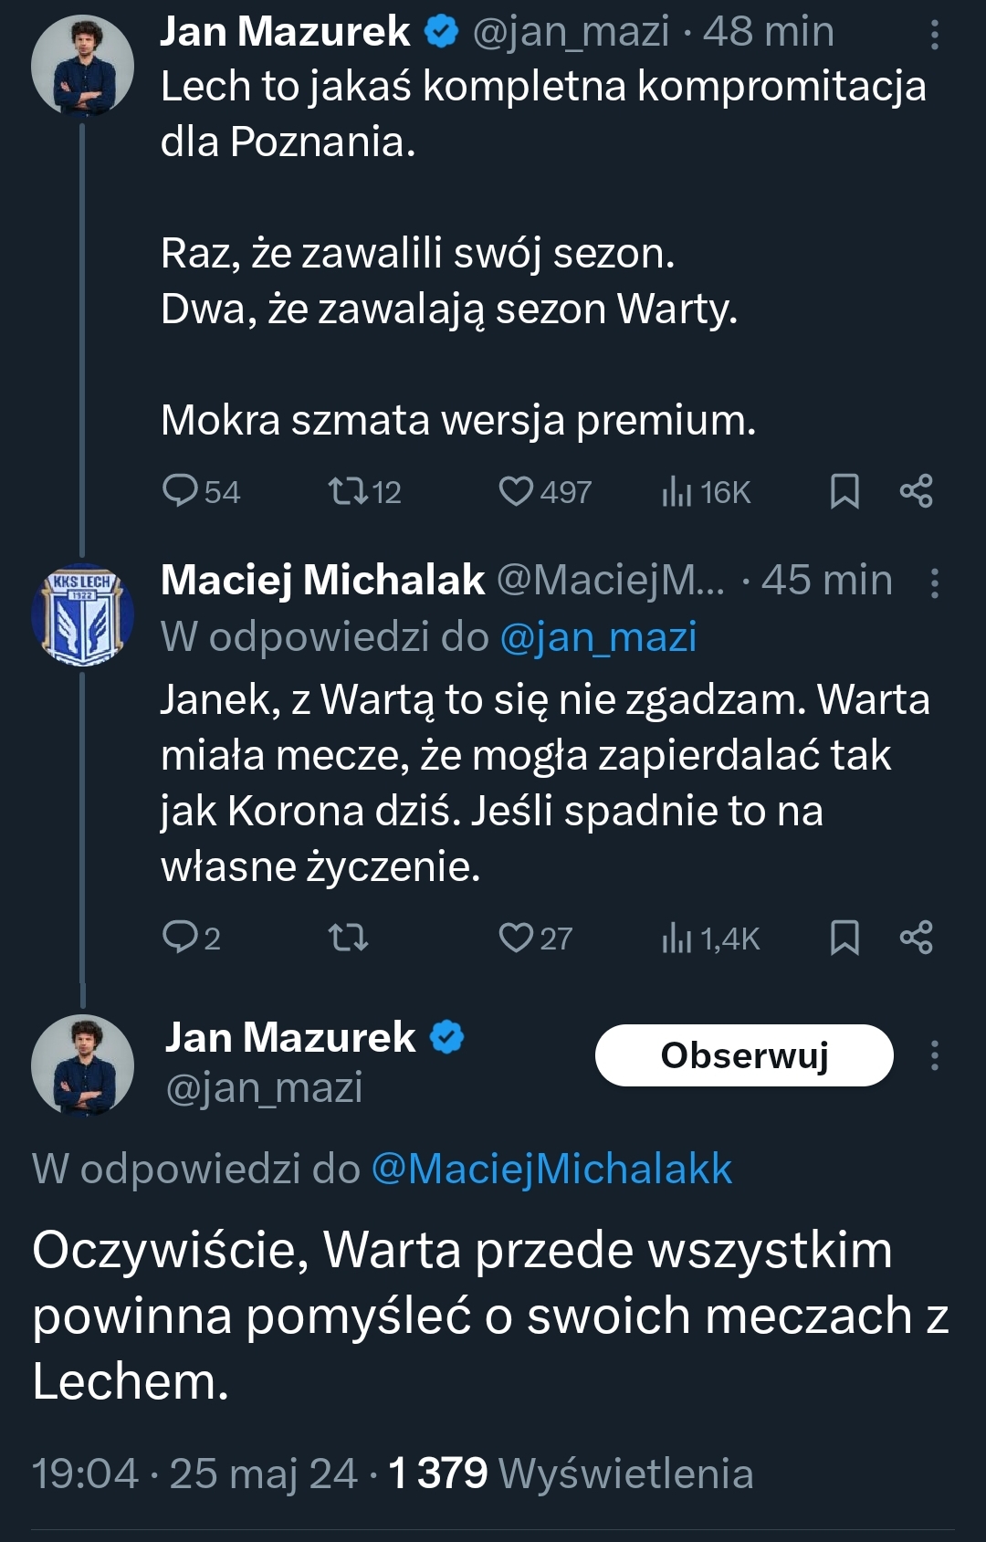Retweet Maciej Michalak's reply

point(348,937)
